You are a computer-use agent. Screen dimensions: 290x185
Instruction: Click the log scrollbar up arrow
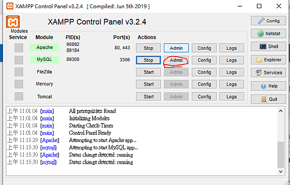point(280,111)
